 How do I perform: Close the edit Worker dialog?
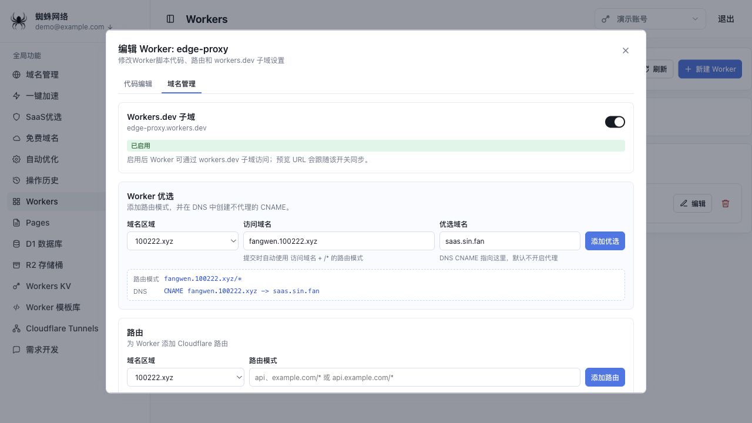(626, 51)
